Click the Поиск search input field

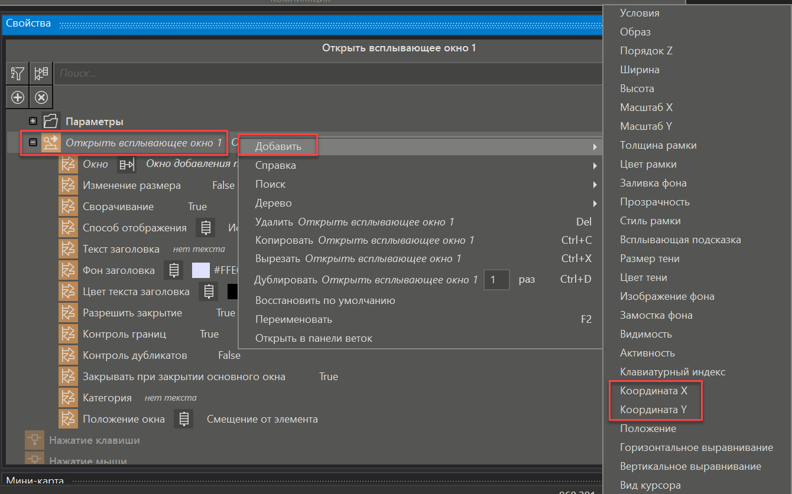pos(325,74)
